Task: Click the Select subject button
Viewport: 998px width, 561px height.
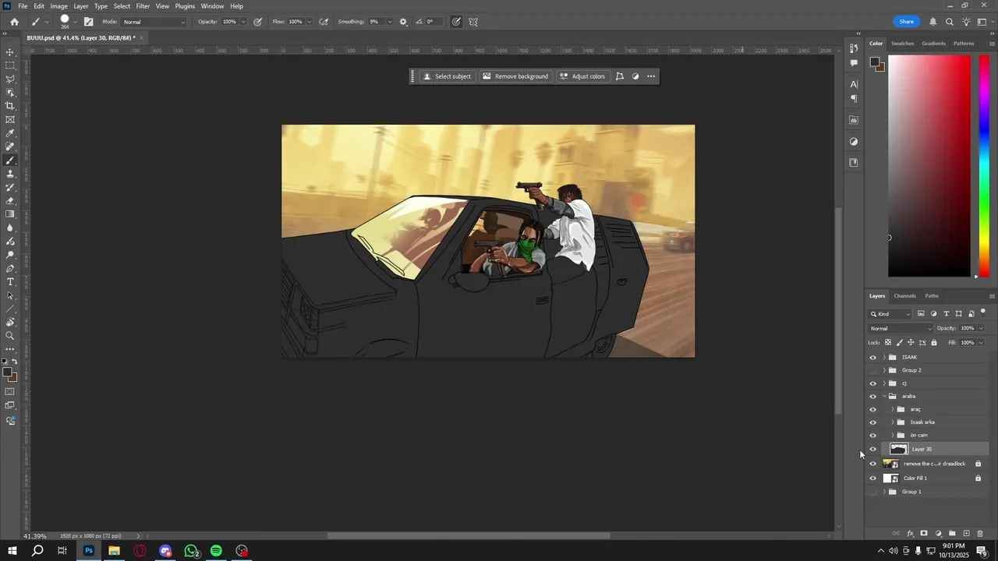Action: point(447,76)
